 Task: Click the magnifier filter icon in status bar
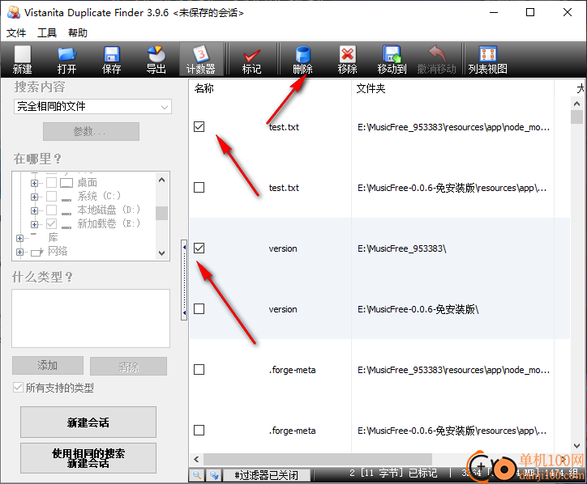point(197,475)
